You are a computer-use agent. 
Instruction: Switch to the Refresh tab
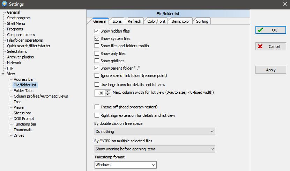pos(134,21)
